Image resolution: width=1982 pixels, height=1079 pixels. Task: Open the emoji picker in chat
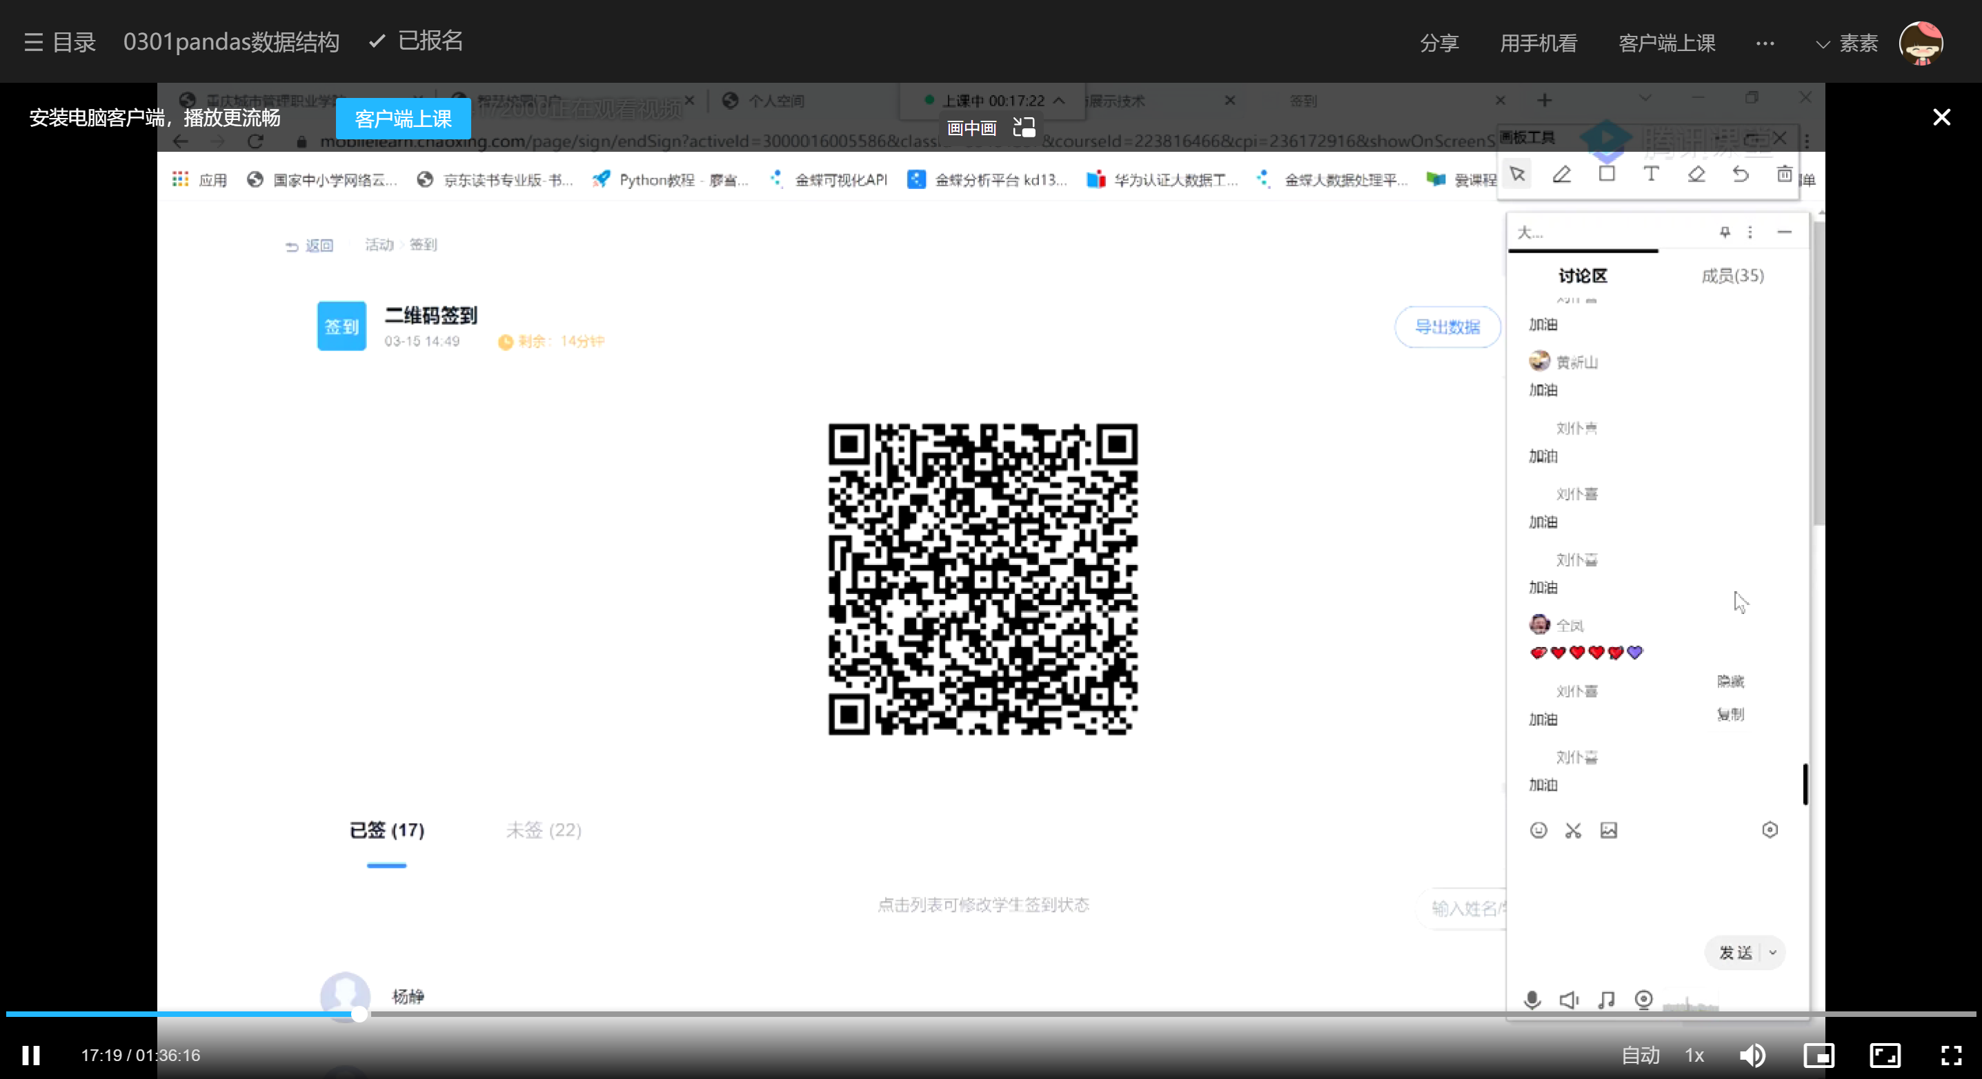point(1538,830)
